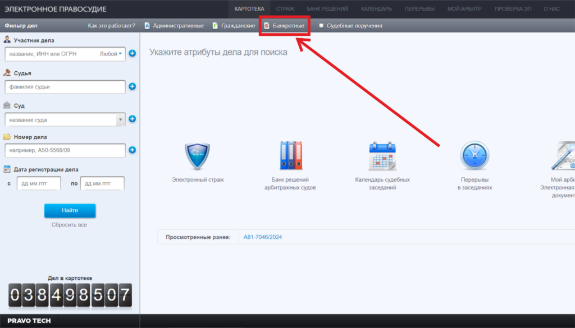
Task: Open Банк решений арбитражных судов folders icon
Action: (290, 156)
